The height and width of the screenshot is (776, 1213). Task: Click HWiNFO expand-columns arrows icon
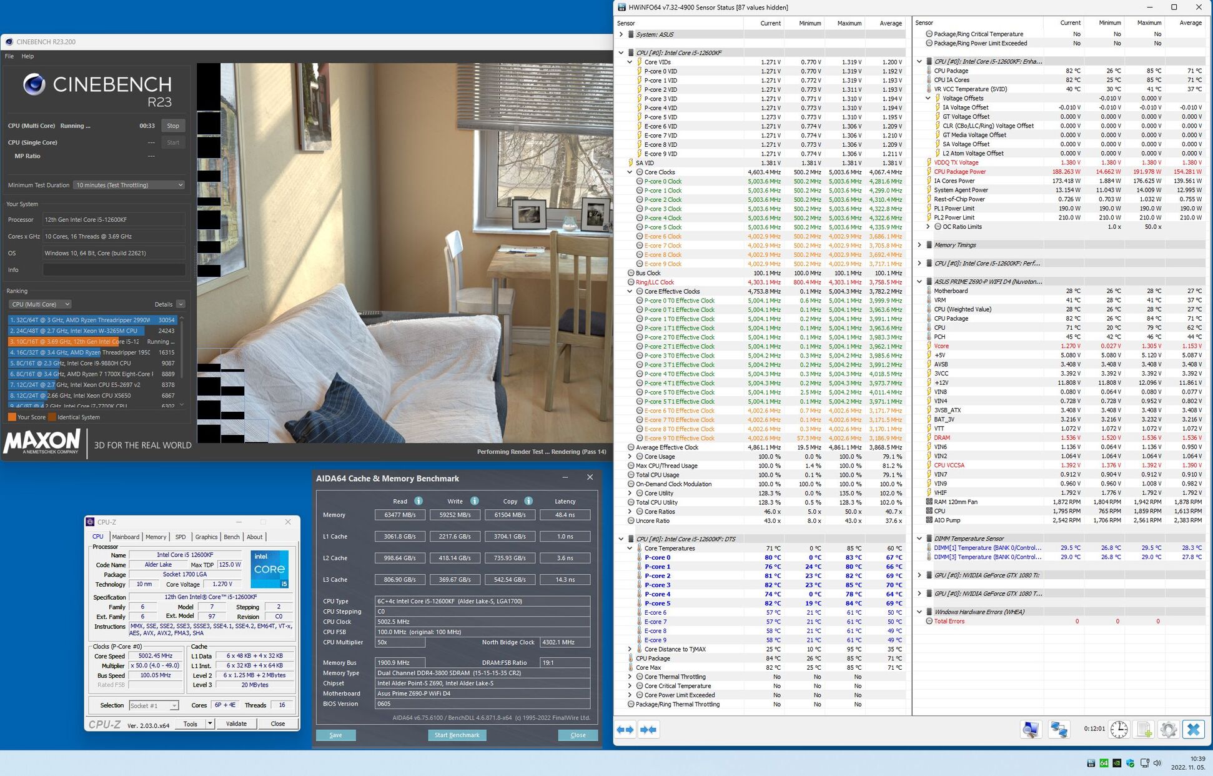coord(625,729)
